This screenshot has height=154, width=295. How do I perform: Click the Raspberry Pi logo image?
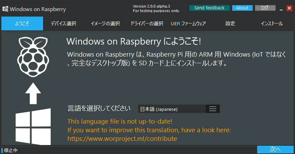pyautogui.click(x=33, y=57)
